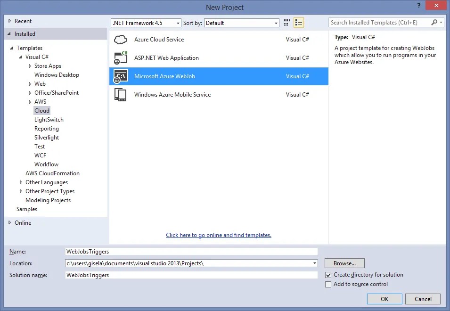Open the help question mark
Image resolution: width=450 pixels, height=311 pixels.
[419, 5]
